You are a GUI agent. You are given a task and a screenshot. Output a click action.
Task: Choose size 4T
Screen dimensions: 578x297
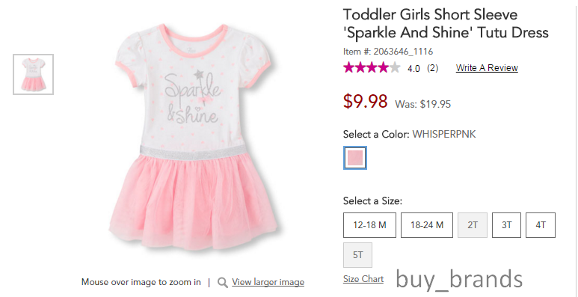[541, 225]
